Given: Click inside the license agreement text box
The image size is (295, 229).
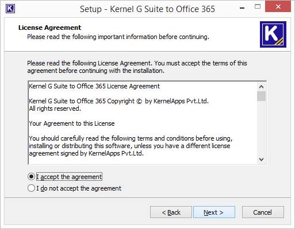Looking at the screenshot, I should point(143,123).
